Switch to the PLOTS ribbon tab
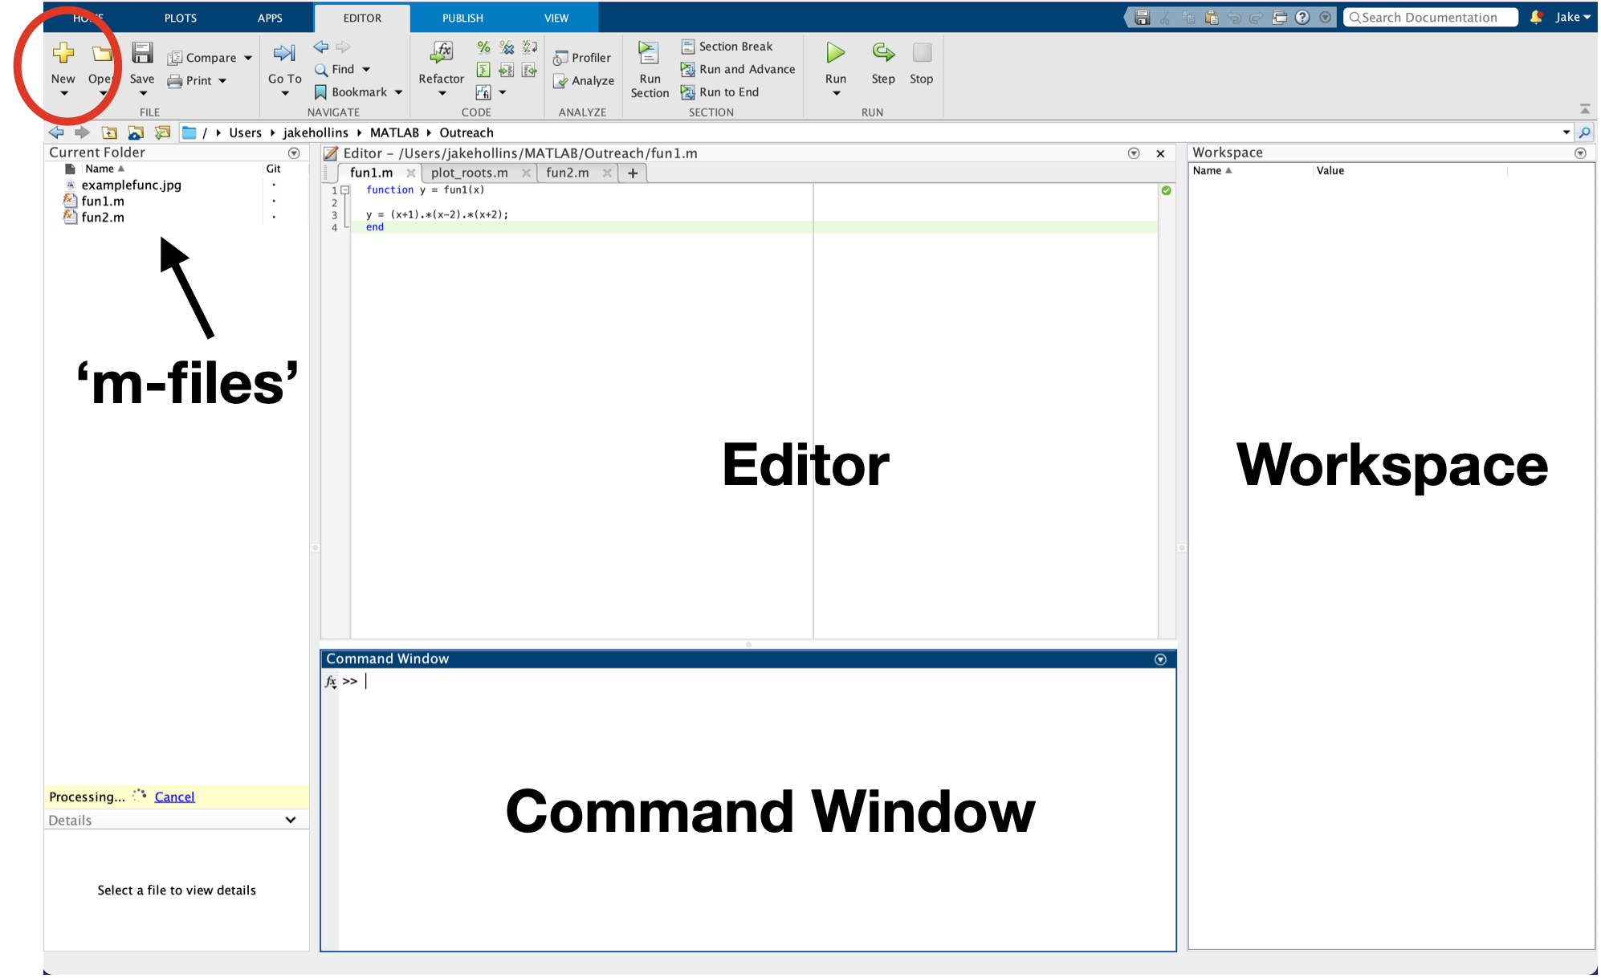Screen dimensions: 1601x978 coord(181,18)
